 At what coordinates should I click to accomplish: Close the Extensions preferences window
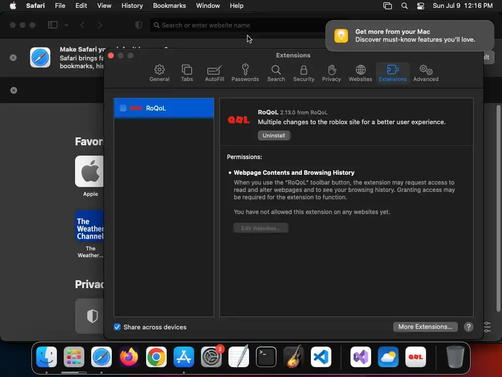111,55
